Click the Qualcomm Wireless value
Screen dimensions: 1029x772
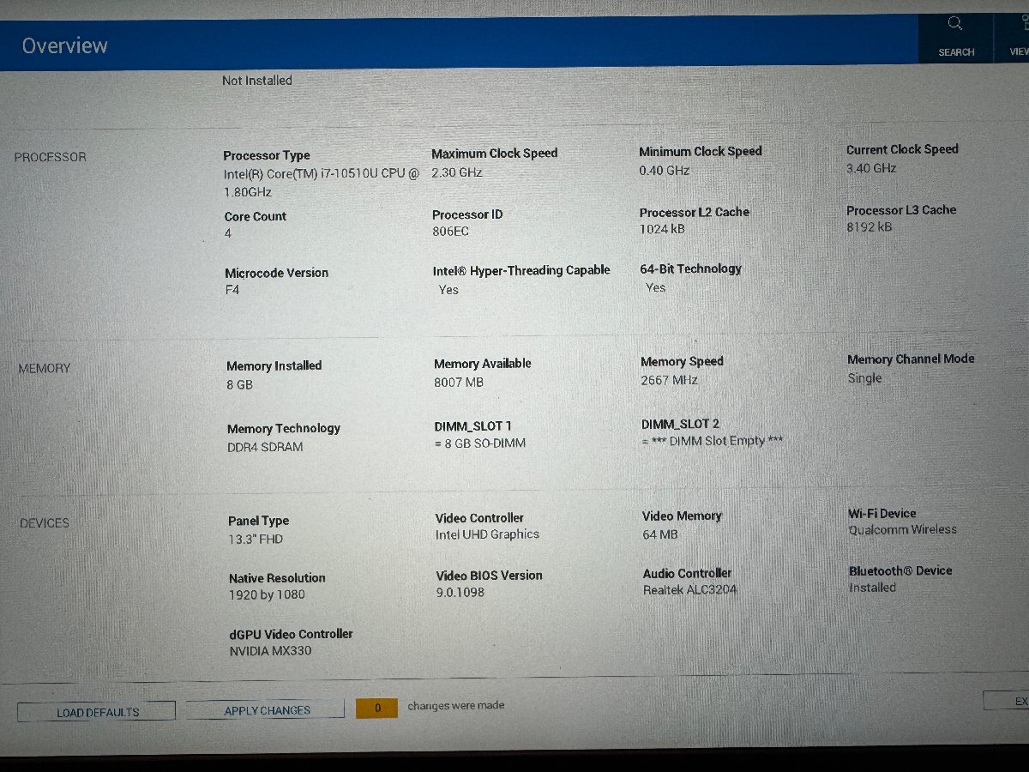click(x=903, y=530)
